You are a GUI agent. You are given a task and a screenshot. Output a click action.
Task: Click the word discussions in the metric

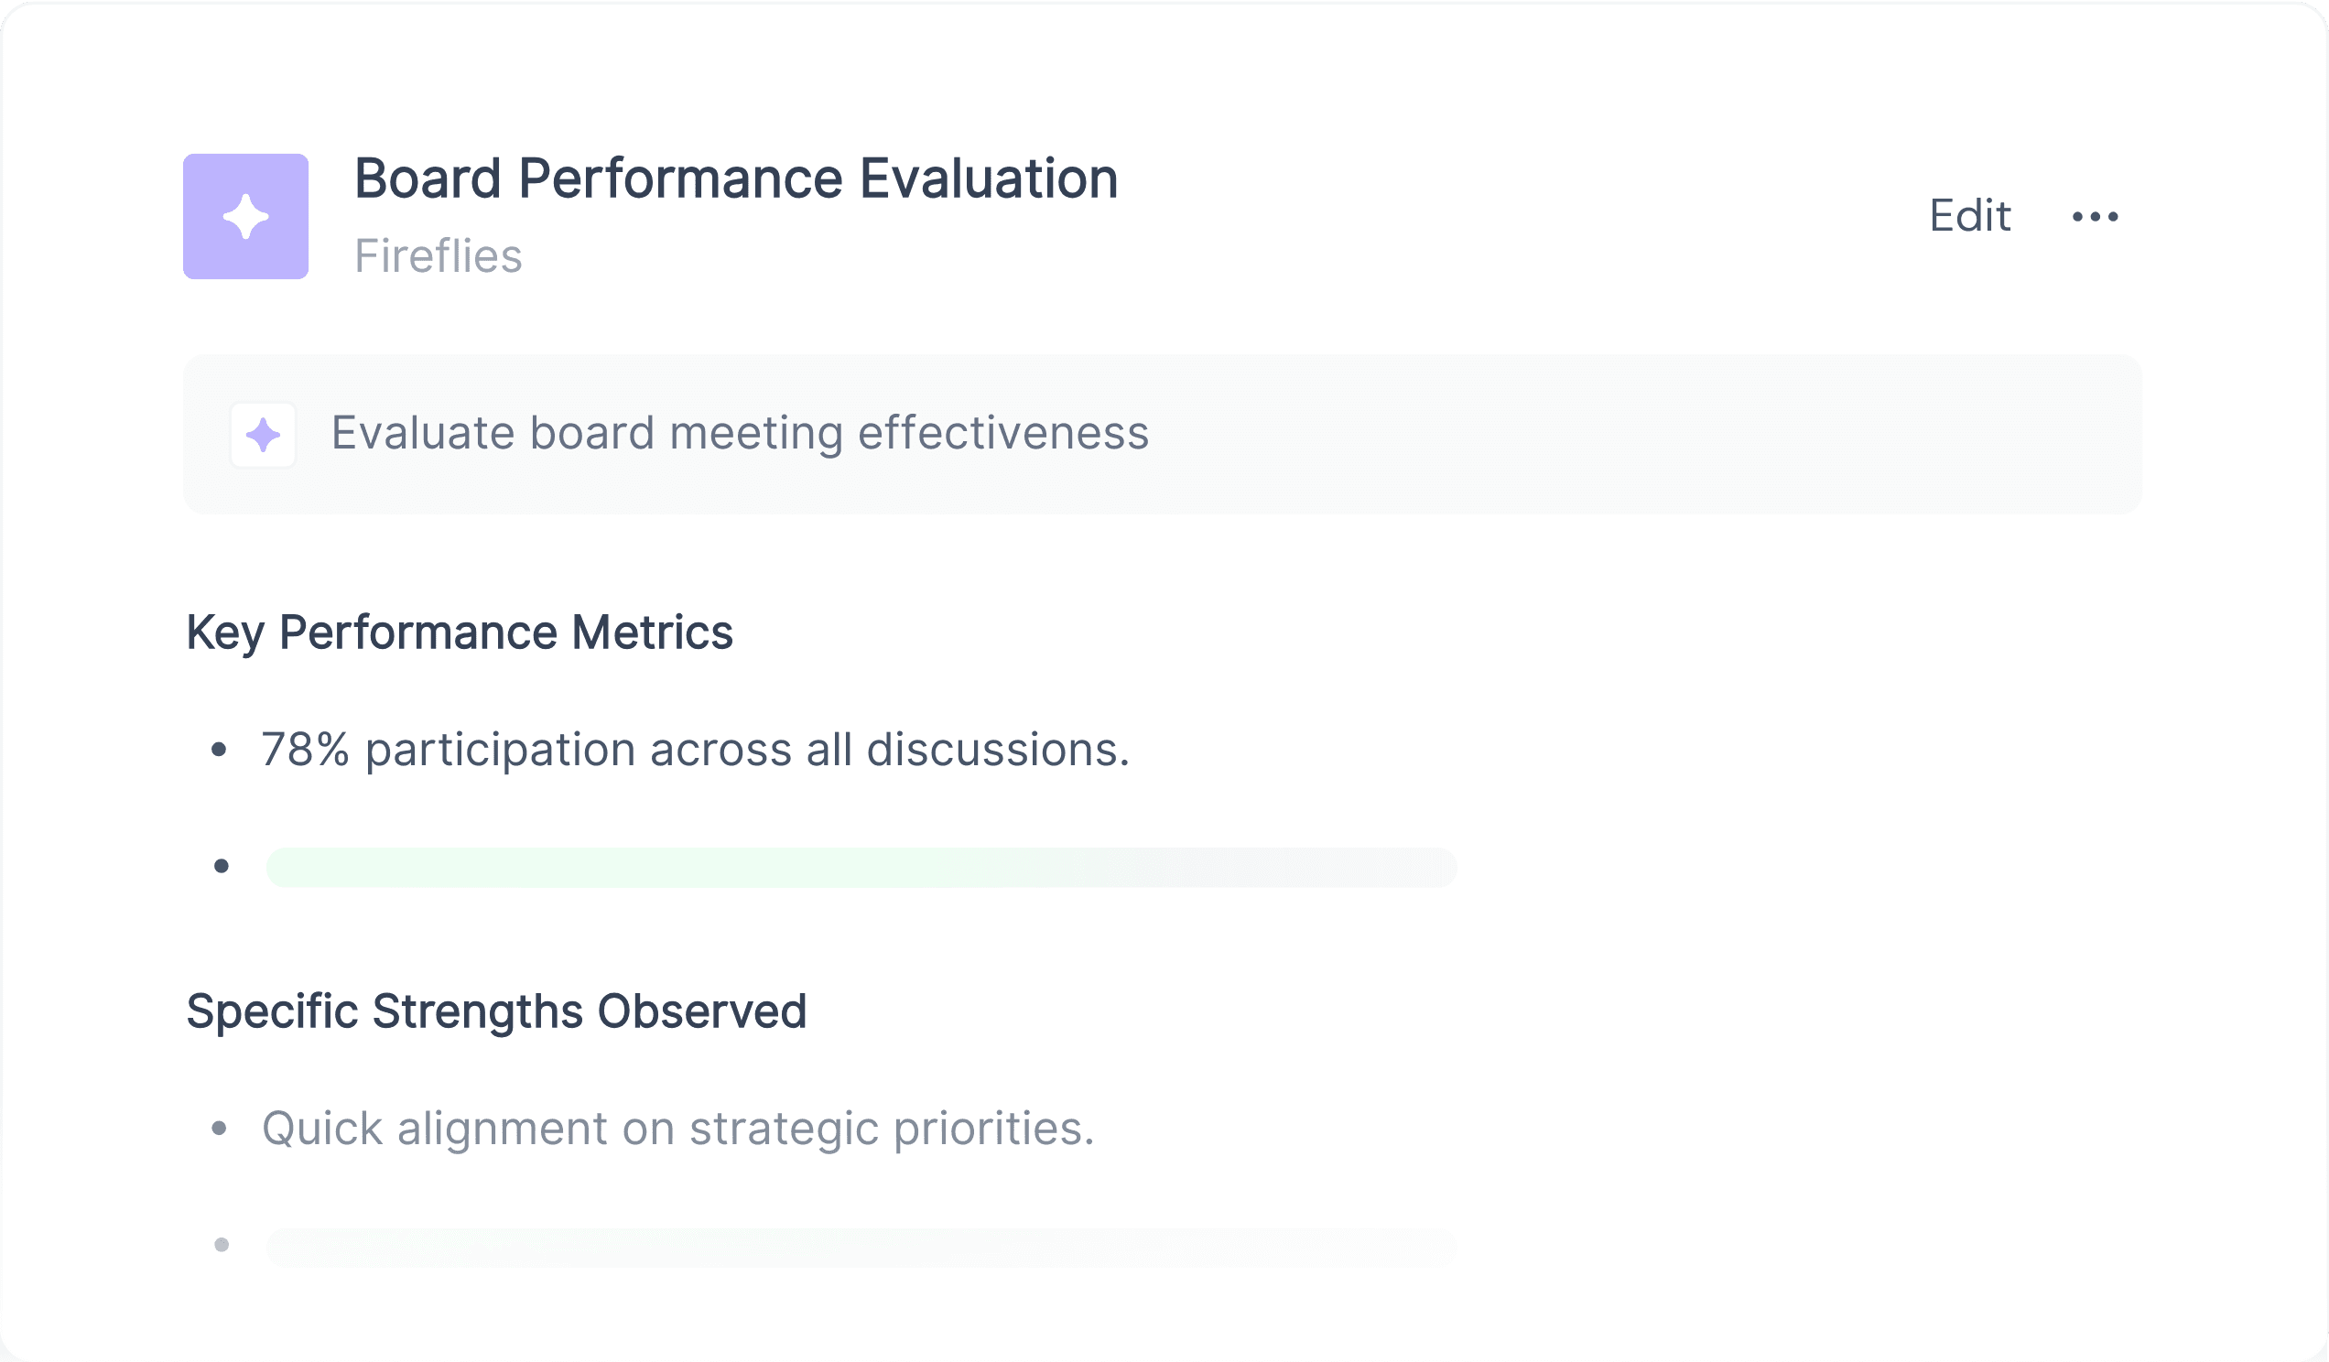[998, 750]
